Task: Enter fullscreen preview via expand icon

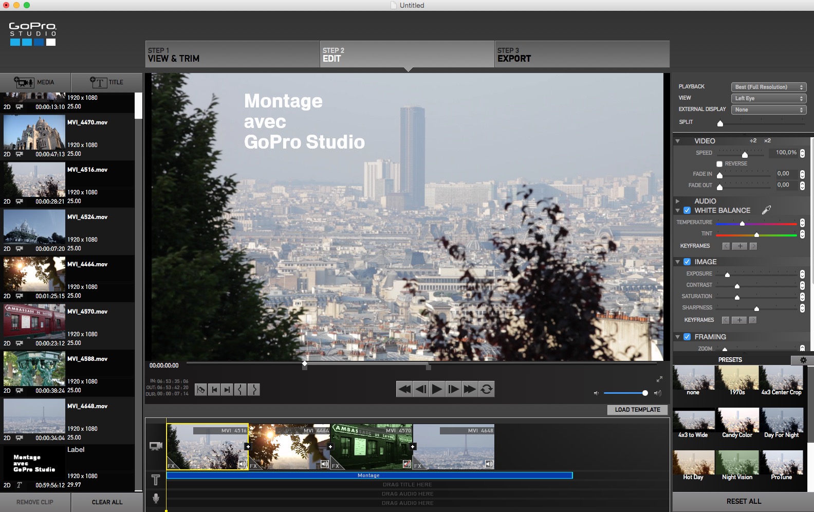Action: coord(659,379)
